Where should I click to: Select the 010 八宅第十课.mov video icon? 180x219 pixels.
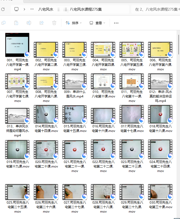103,81
